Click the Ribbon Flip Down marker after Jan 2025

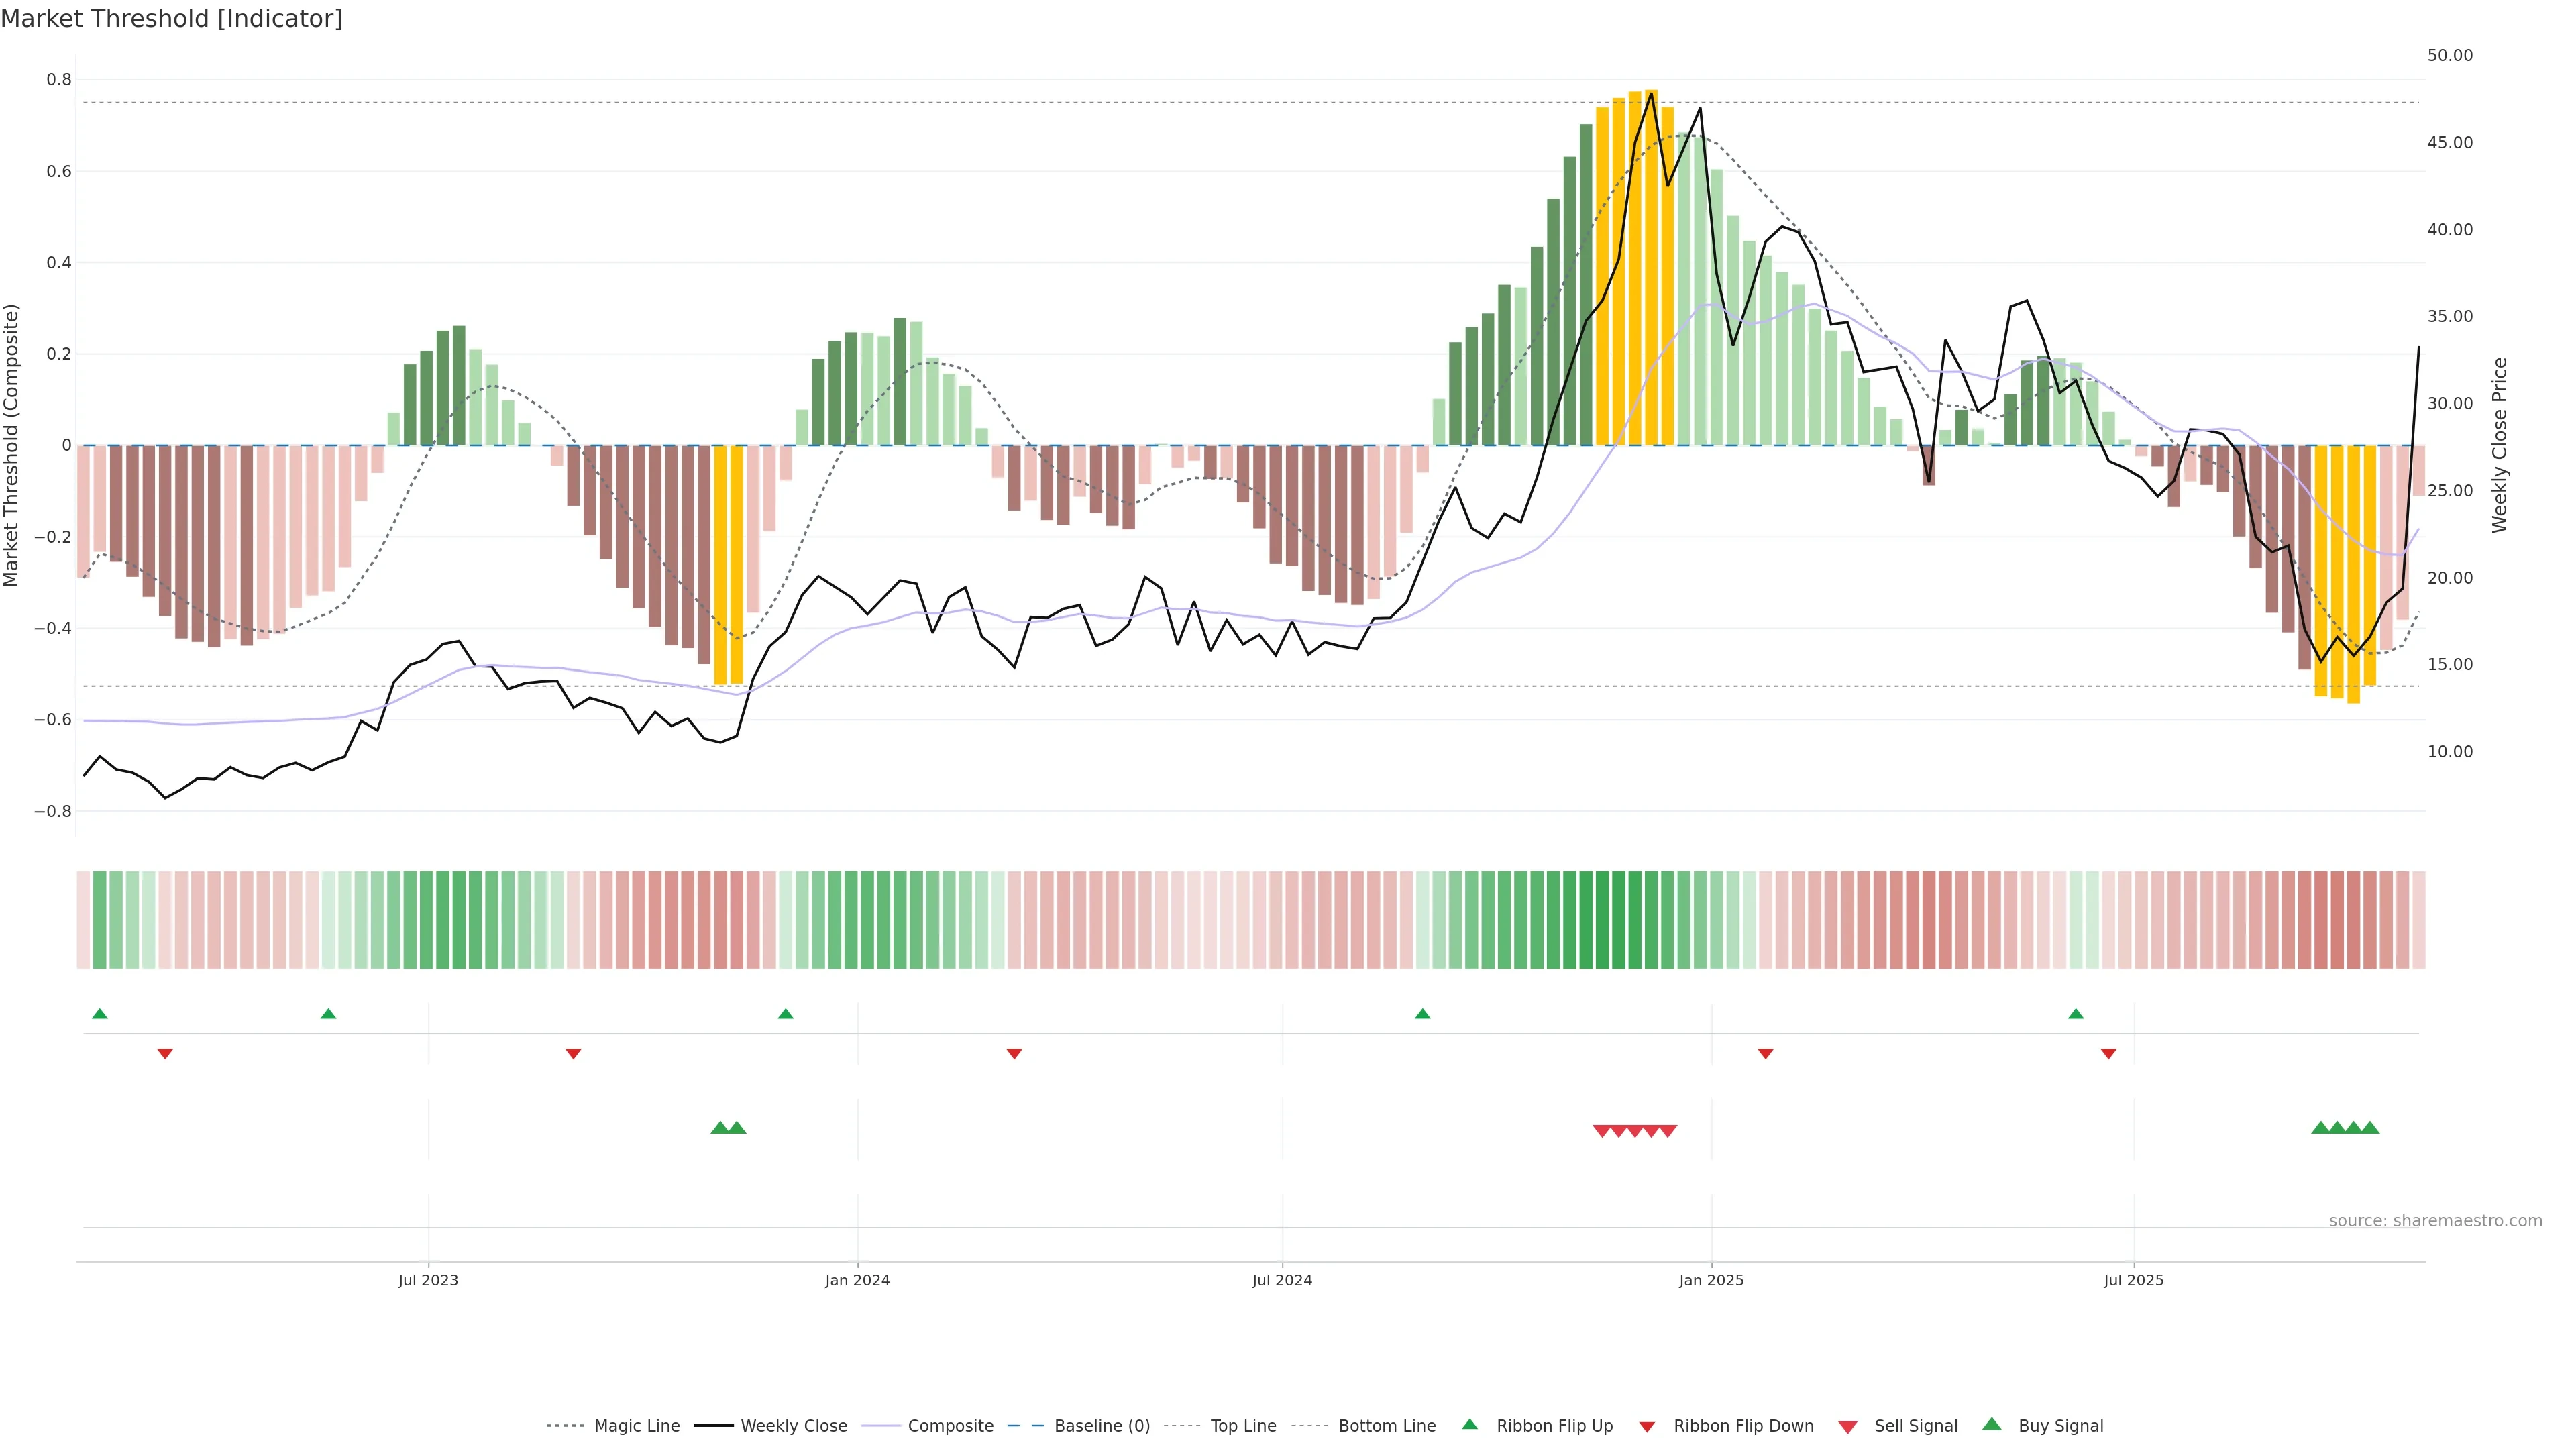(x=1765, y=1053)
